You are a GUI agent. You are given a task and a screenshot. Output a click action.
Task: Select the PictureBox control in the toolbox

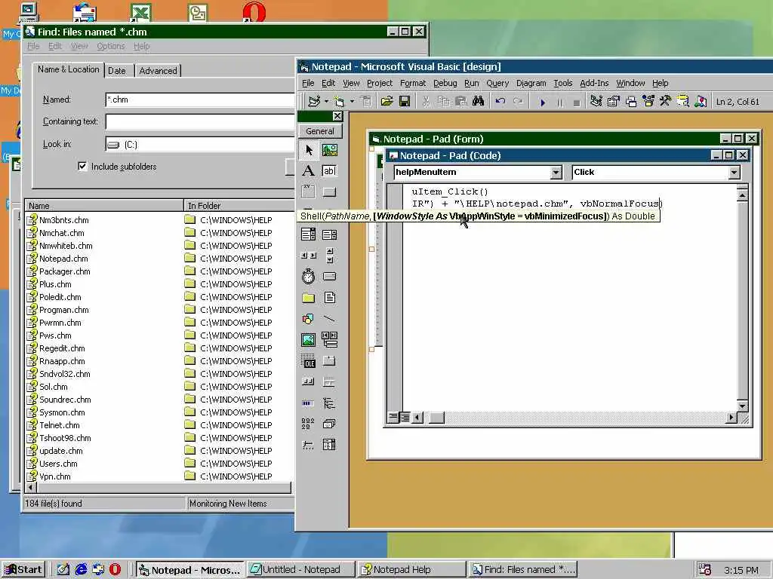click(329, 150)
